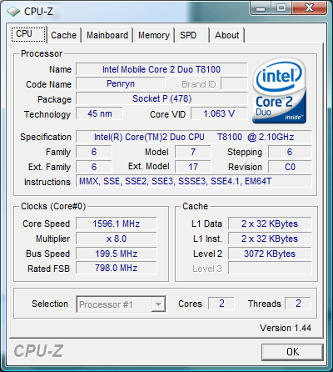The height and width of the screenshot is (372, 333).
Task: Click the Clocks (Core#0) group label
Action: pos(53,206)
